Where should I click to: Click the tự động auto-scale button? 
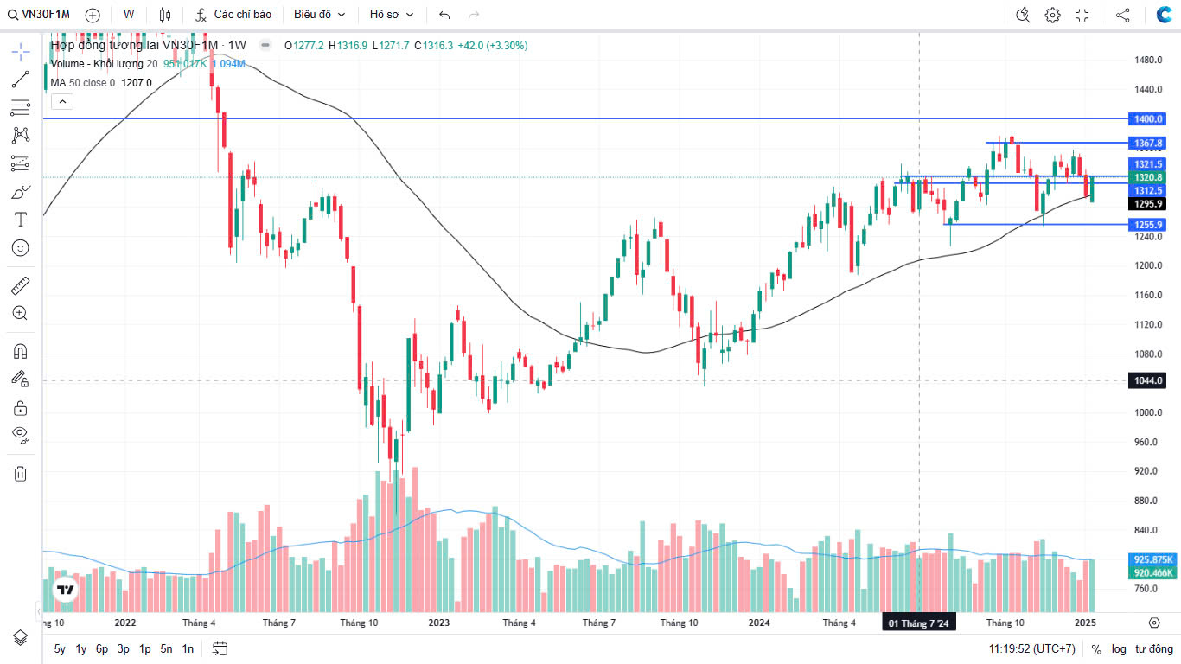[1153, 649]
